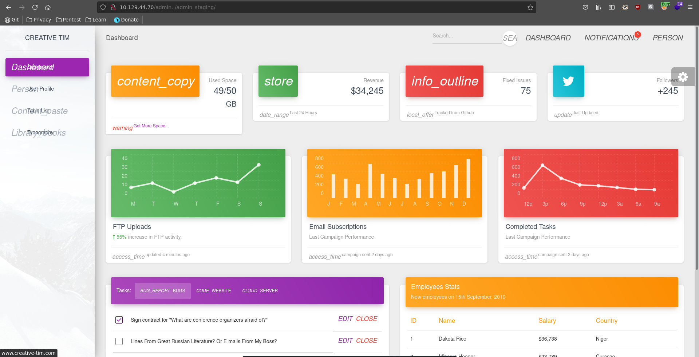Click the Twitter bird icon card
Screen dimensions: 699x357
tap(568, 81)
